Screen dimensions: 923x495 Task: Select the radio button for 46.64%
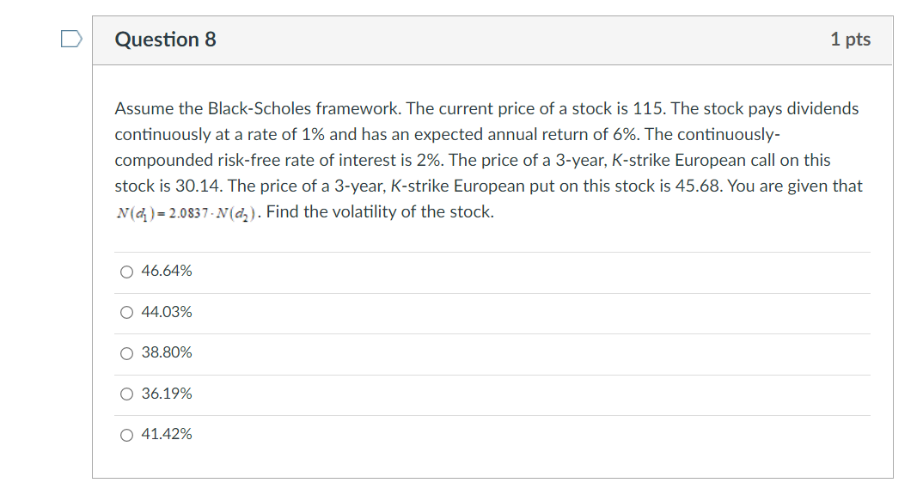coord(125,271)
